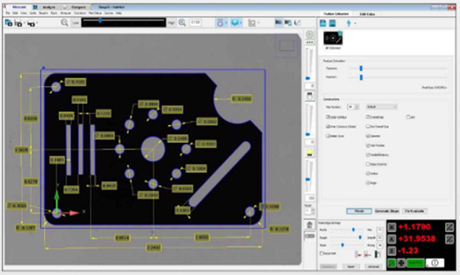Viewport: 460px width, 275px height.
Task: Click the magnification value field beside zoom in
Action: [x=195, y=22]
